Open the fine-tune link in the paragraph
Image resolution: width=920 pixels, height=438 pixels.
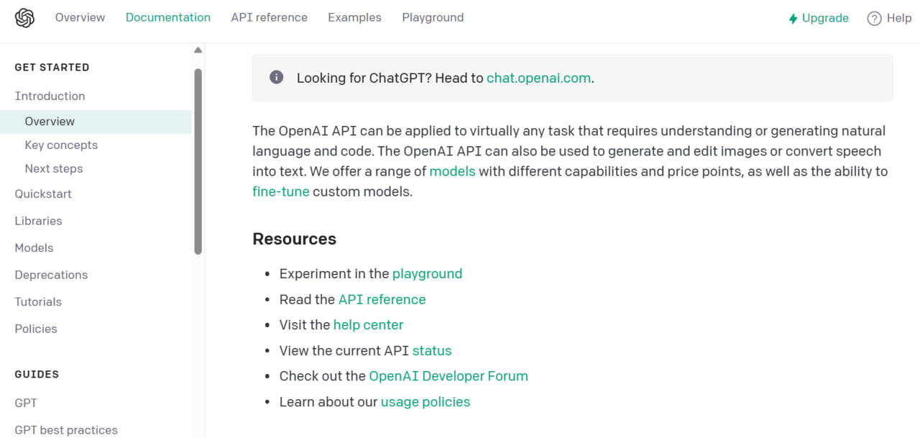[280, 191]
